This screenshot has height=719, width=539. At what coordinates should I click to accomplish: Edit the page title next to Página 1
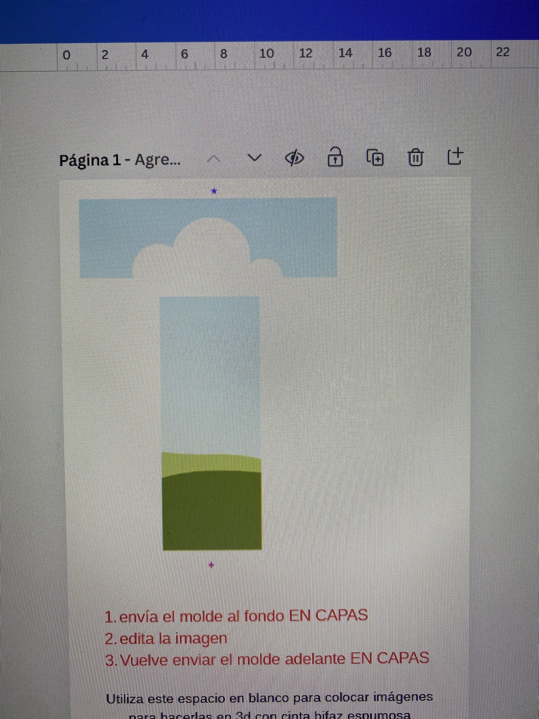(158, 160)
